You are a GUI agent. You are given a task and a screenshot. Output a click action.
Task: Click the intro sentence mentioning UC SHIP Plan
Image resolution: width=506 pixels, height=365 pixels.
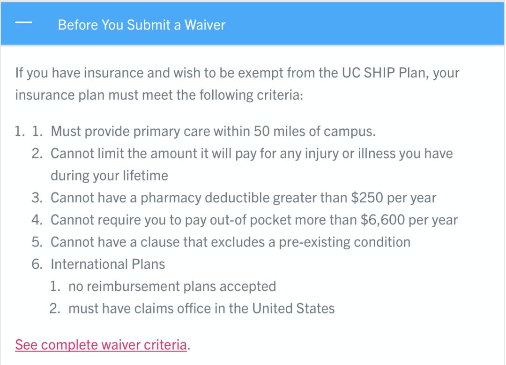(x=237, y=73)
